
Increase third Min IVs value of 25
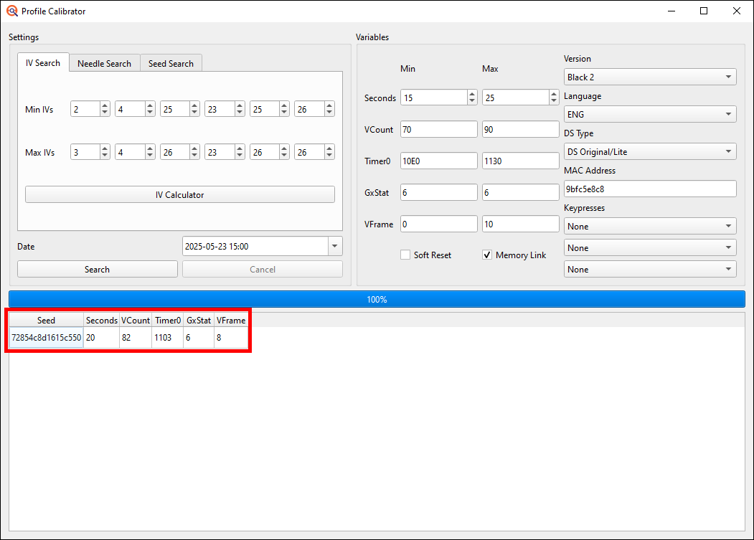click(194, 105)
